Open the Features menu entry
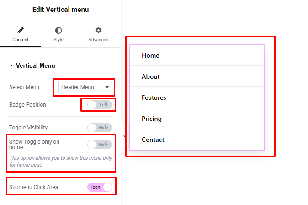Image resolution: width=308 pixels, height=205 pixels. coord(154,97)
